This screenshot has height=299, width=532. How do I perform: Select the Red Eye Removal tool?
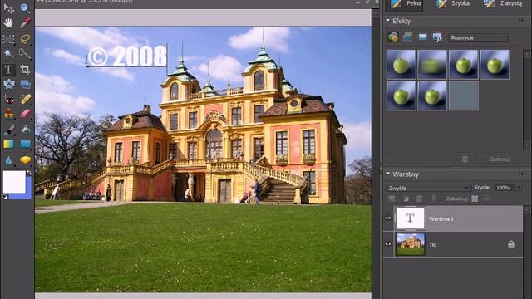pyautogui.click(x=8, y=100)
